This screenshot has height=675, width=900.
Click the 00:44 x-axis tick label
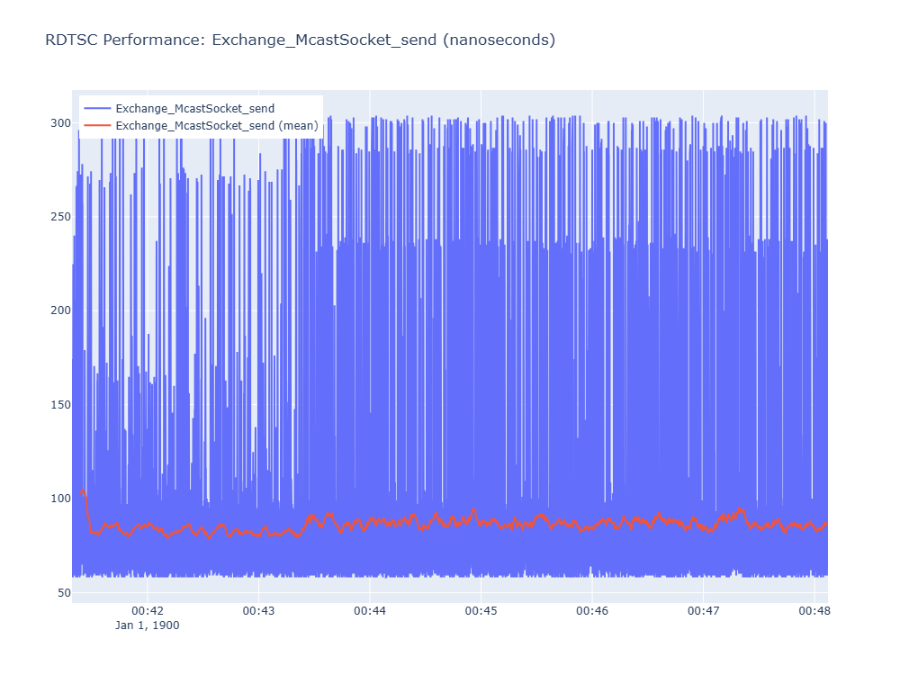pos(370,611)
